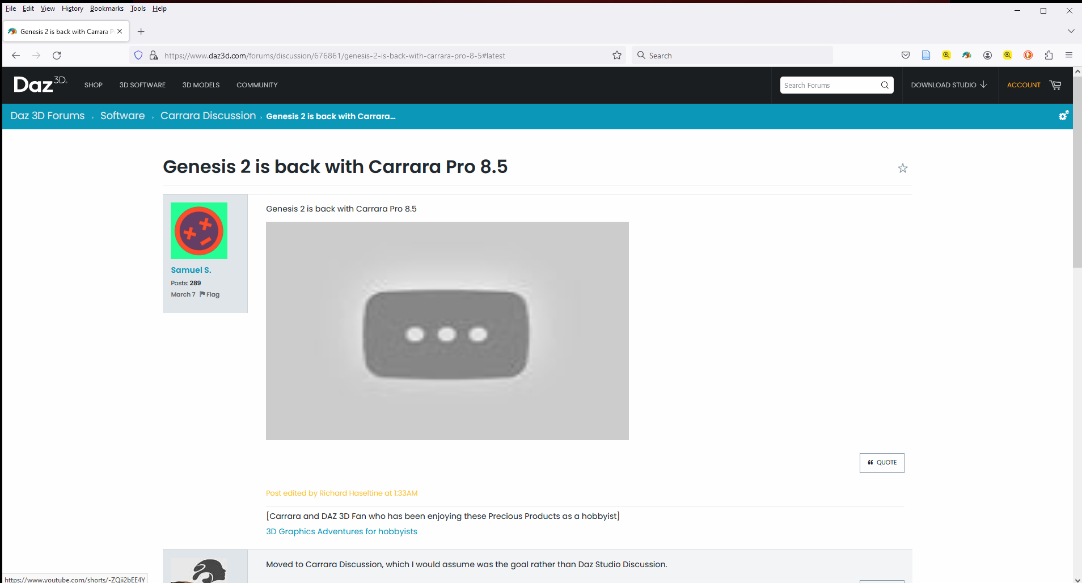This screenshot has height=583, width=1082.
Task: Click the forum search magnifier icon
Action: pyautogui.click(x=885, y=85)
